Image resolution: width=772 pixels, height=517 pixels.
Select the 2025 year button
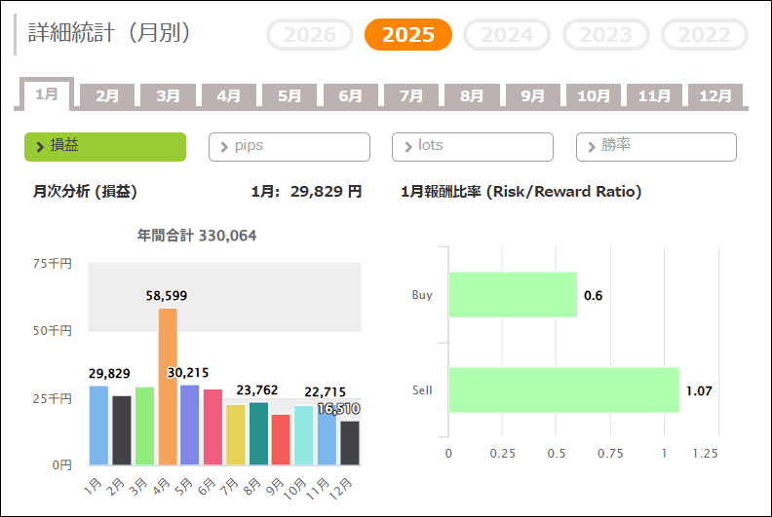click(x=408, y=35)
